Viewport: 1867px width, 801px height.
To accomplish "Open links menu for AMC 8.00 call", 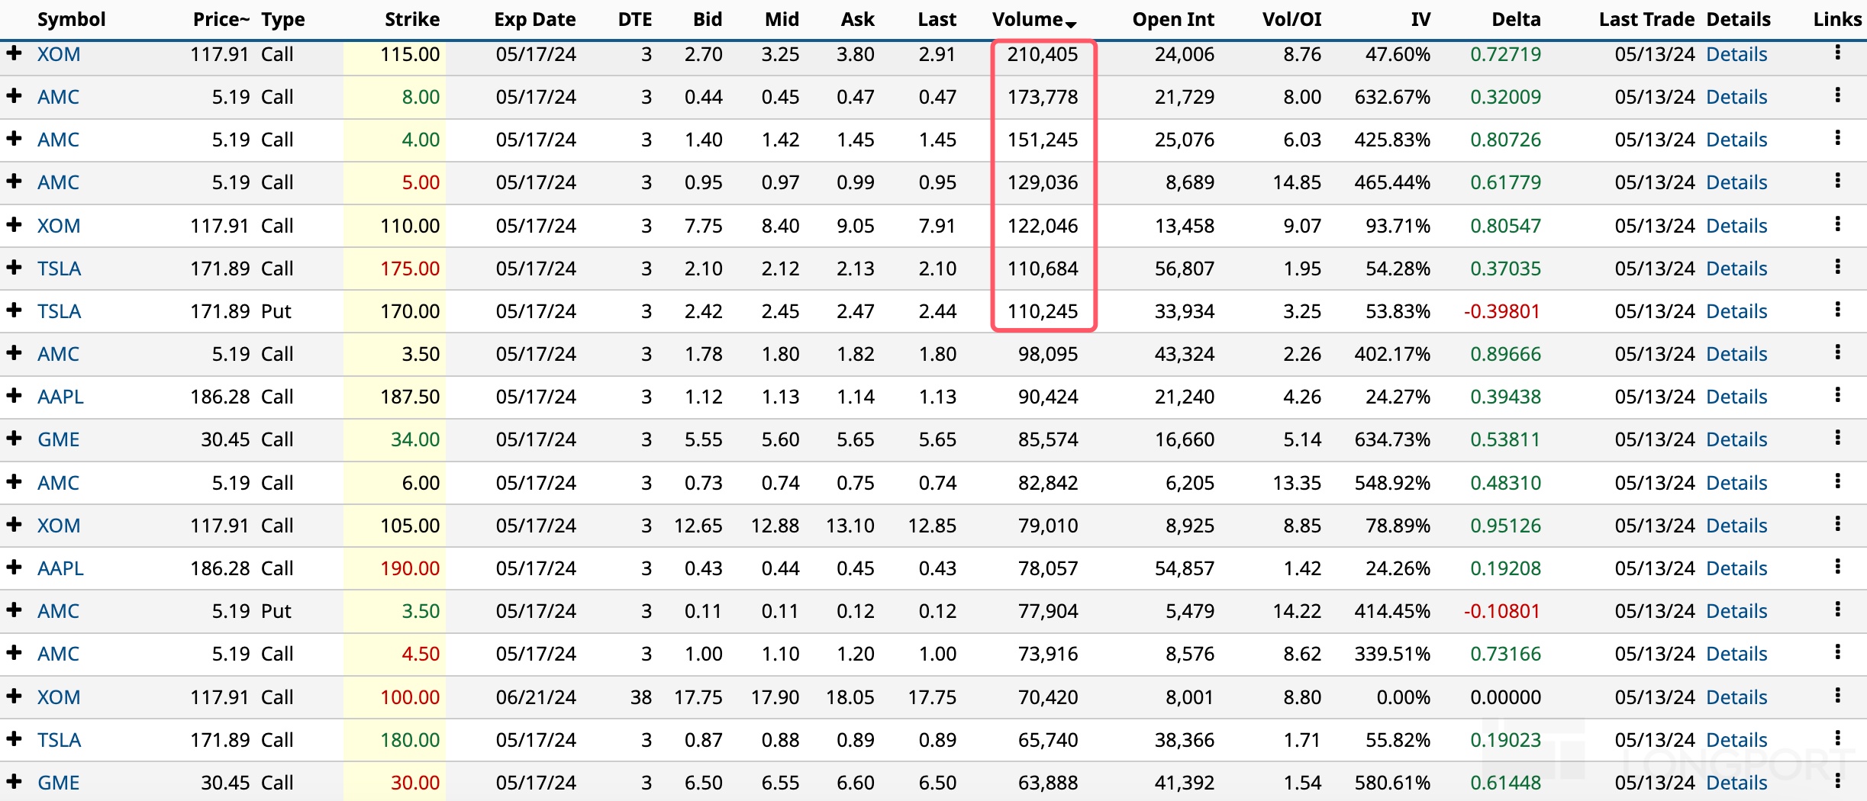I will coord(1837,95).
